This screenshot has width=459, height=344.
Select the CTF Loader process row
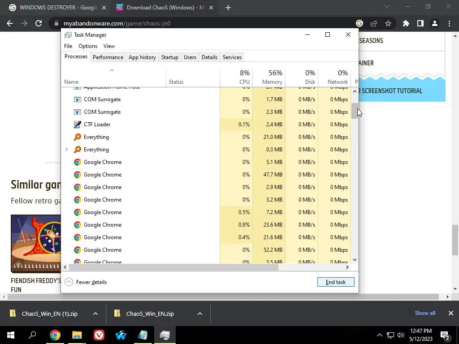[x=206, y=125]
